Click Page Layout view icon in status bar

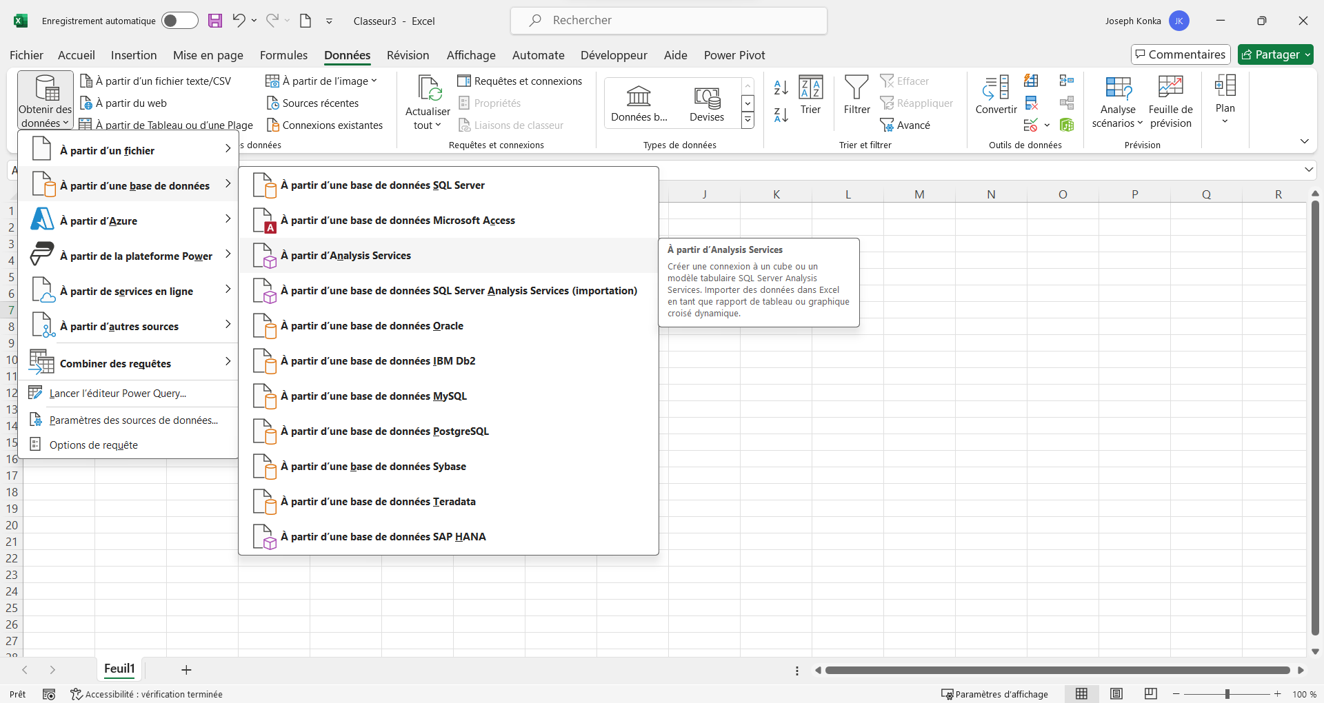coord(1116,694)
